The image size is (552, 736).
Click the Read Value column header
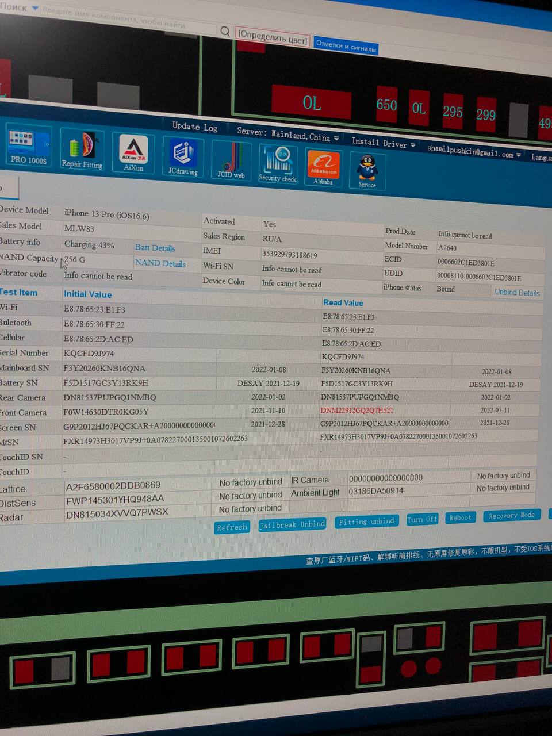[343, 303]
